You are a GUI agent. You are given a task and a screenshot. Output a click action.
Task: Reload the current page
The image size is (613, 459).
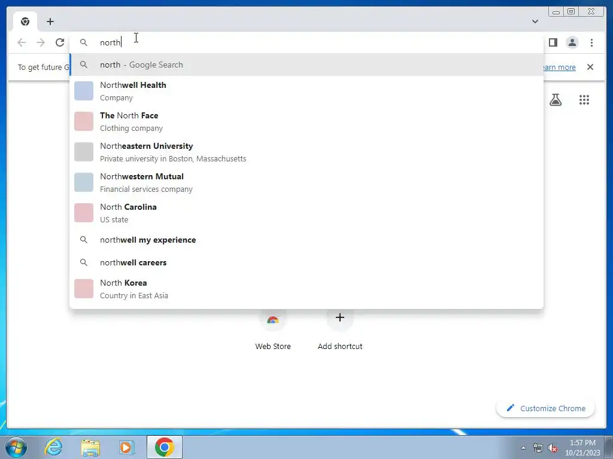[x=60, y=42]
